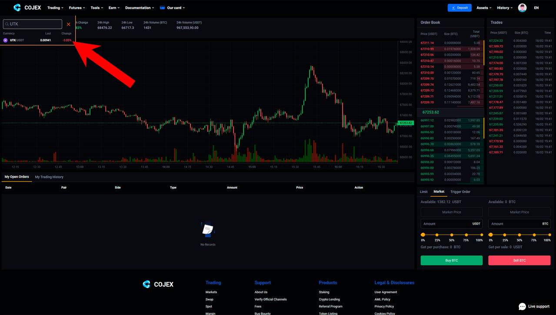
Task: Set buy slider to 100%
Action: 481,235
